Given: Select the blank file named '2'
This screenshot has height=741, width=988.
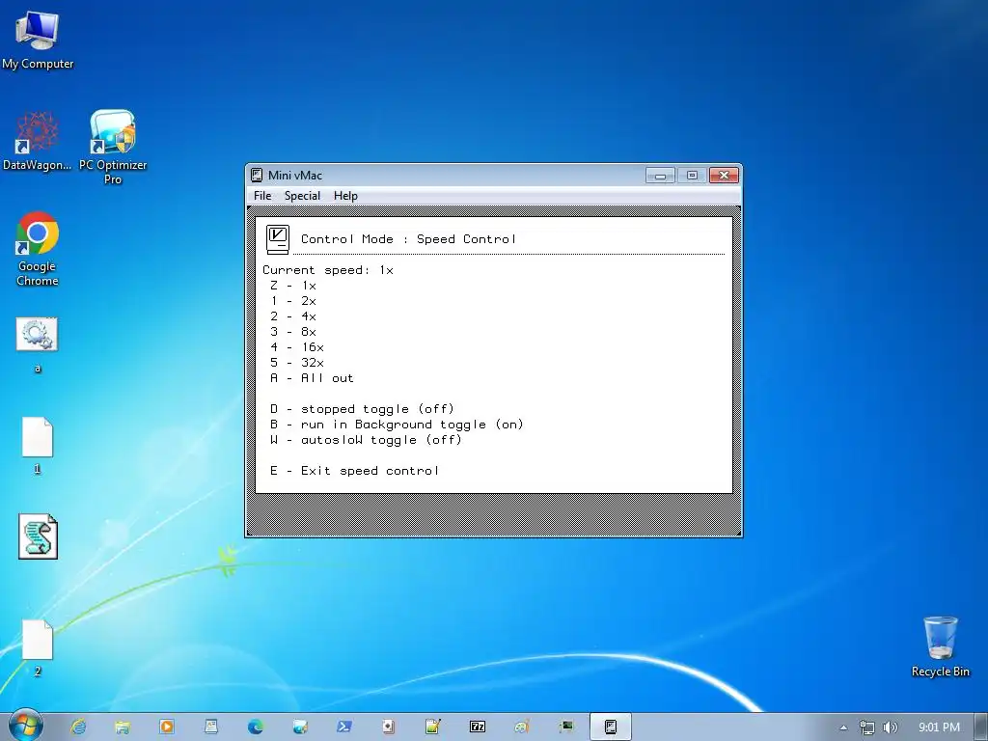Looking at the screenshot, I should [38, 648].
